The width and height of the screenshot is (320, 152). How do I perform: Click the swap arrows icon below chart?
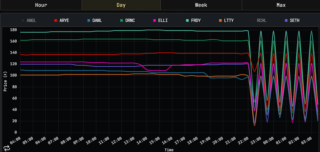pyautogui.click(x=7, y=148)
